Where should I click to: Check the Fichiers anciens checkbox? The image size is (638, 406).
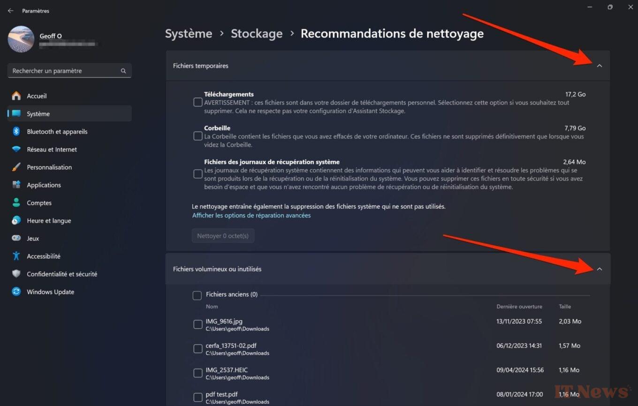coord(197,295)
